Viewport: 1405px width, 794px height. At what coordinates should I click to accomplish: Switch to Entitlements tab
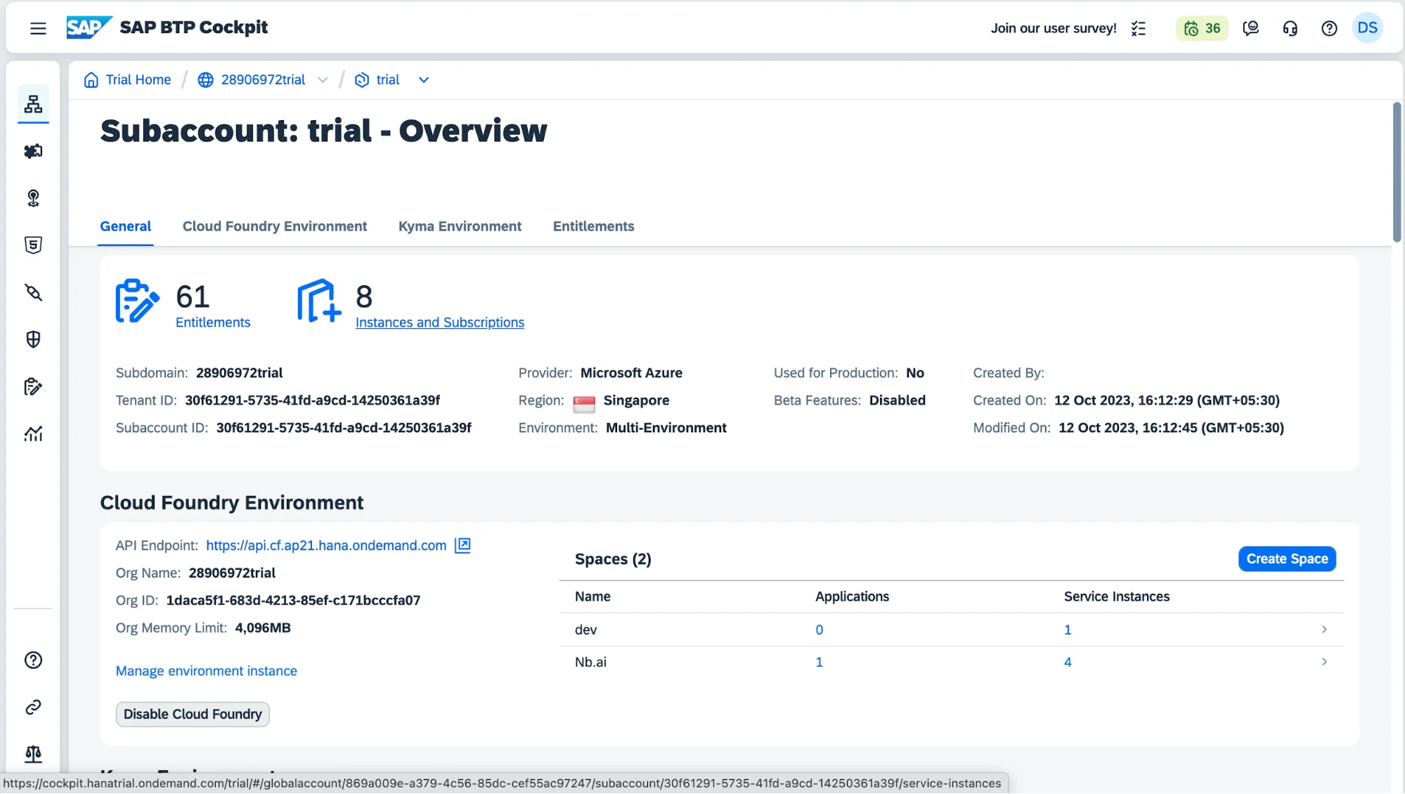click(593, 225)
